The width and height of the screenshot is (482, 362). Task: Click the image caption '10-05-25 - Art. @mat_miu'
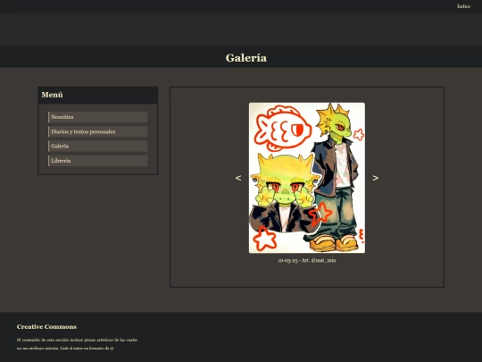[307, 260]
